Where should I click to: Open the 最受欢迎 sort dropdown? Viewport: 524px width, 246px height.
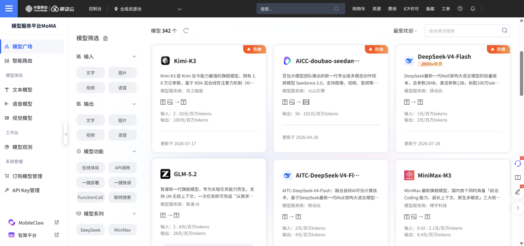pos(405,31)
